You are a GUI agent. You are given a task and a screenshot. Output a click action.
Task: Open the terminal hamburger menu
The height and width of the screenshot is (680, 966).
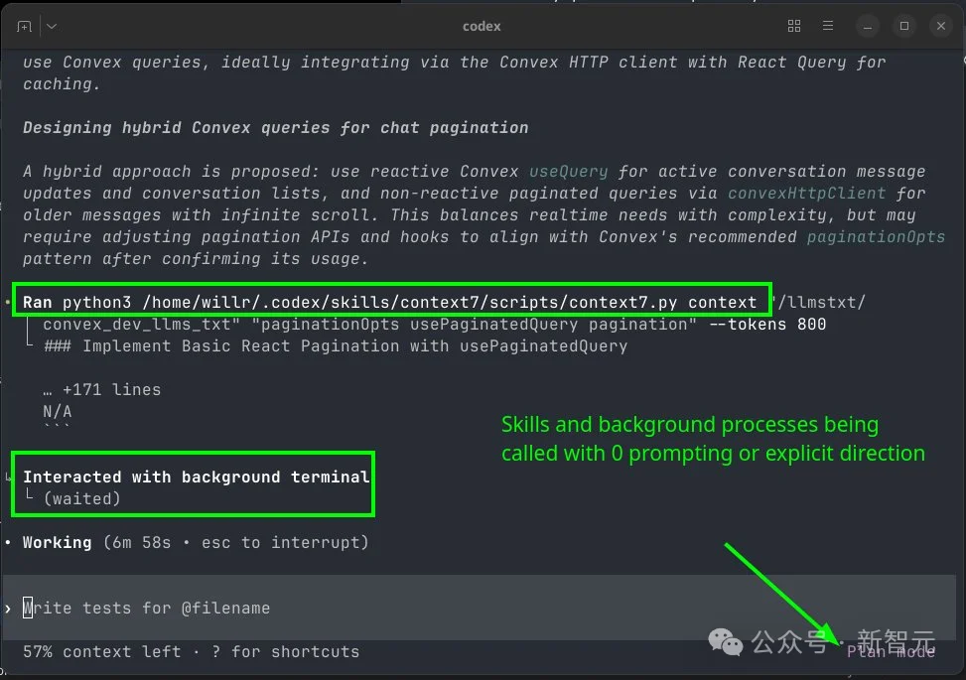[x=828, y=27]
